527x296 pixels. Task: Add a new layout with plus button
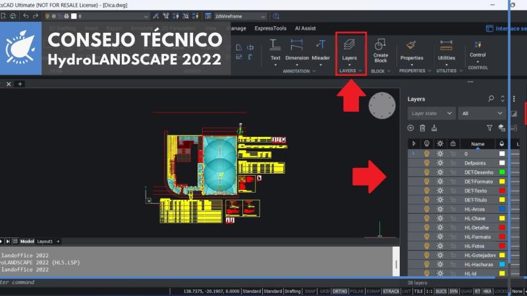58,241
